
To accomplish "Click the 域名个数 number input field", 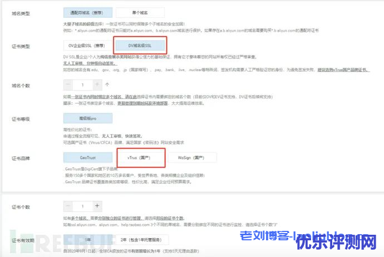I will (82, 85).
